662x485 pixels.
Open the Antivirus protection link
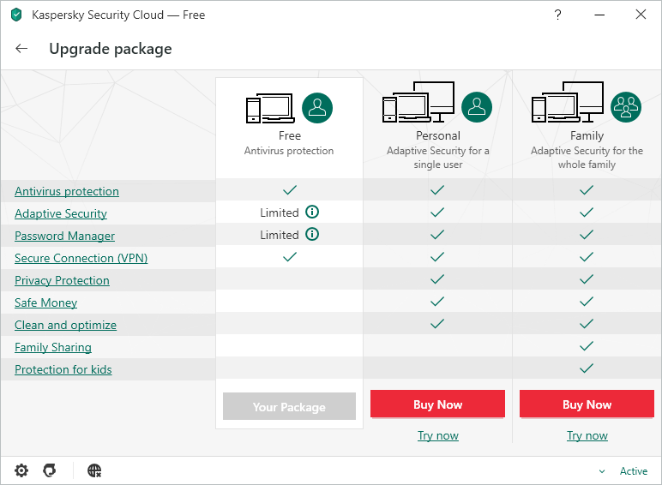coord(67,191)
